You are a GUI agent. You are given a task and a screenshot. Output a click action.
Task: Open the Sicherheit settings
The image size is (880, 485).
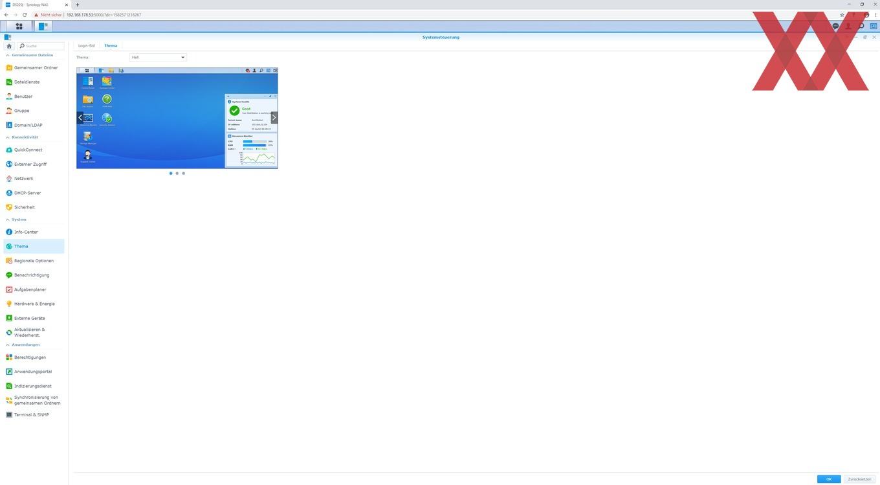34,207
